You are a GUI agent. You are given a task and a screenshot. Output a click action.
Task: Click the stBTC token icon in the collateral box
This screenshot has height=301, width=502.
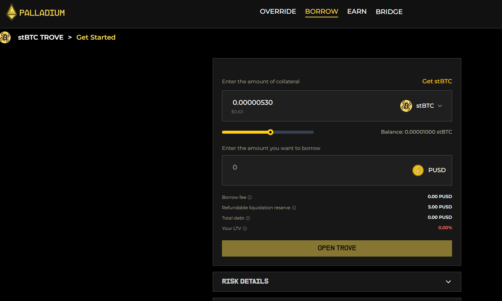click(x=406, y=106)
